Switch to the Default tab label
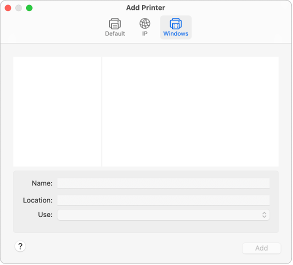The image size is (293, 265). [x=115, y=33]
